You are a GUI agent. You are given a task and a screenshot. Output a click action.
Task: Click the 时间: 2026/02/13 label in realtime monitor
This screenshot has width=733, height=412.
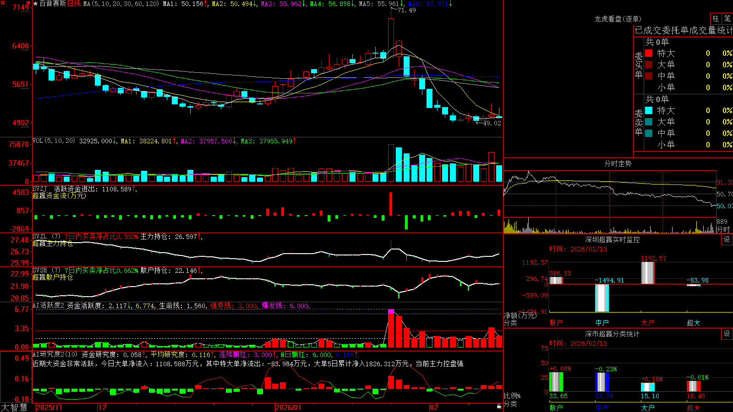pos(578,249)
